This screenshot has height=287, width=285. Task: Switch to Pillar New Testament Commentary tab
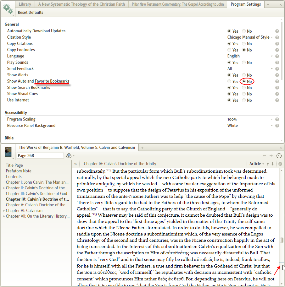coord(178,4)
